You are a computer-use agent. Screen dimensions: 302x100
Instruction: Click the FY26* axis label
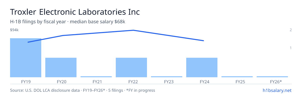[x=276, y=82]
